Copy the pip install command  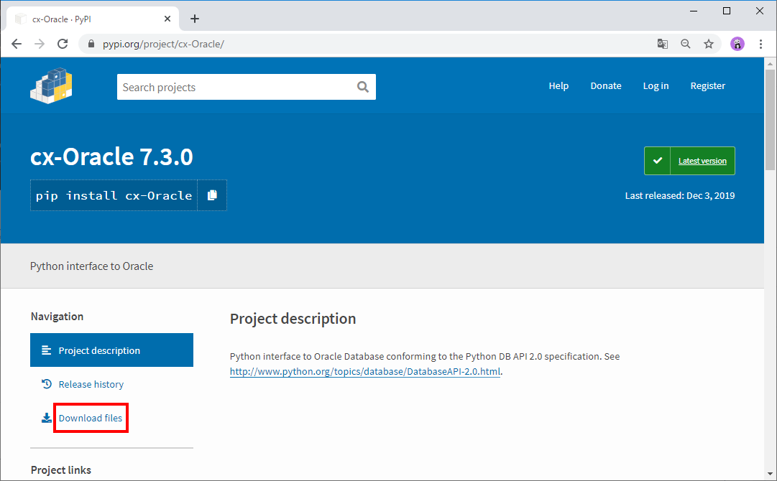(x=212, y=195)
